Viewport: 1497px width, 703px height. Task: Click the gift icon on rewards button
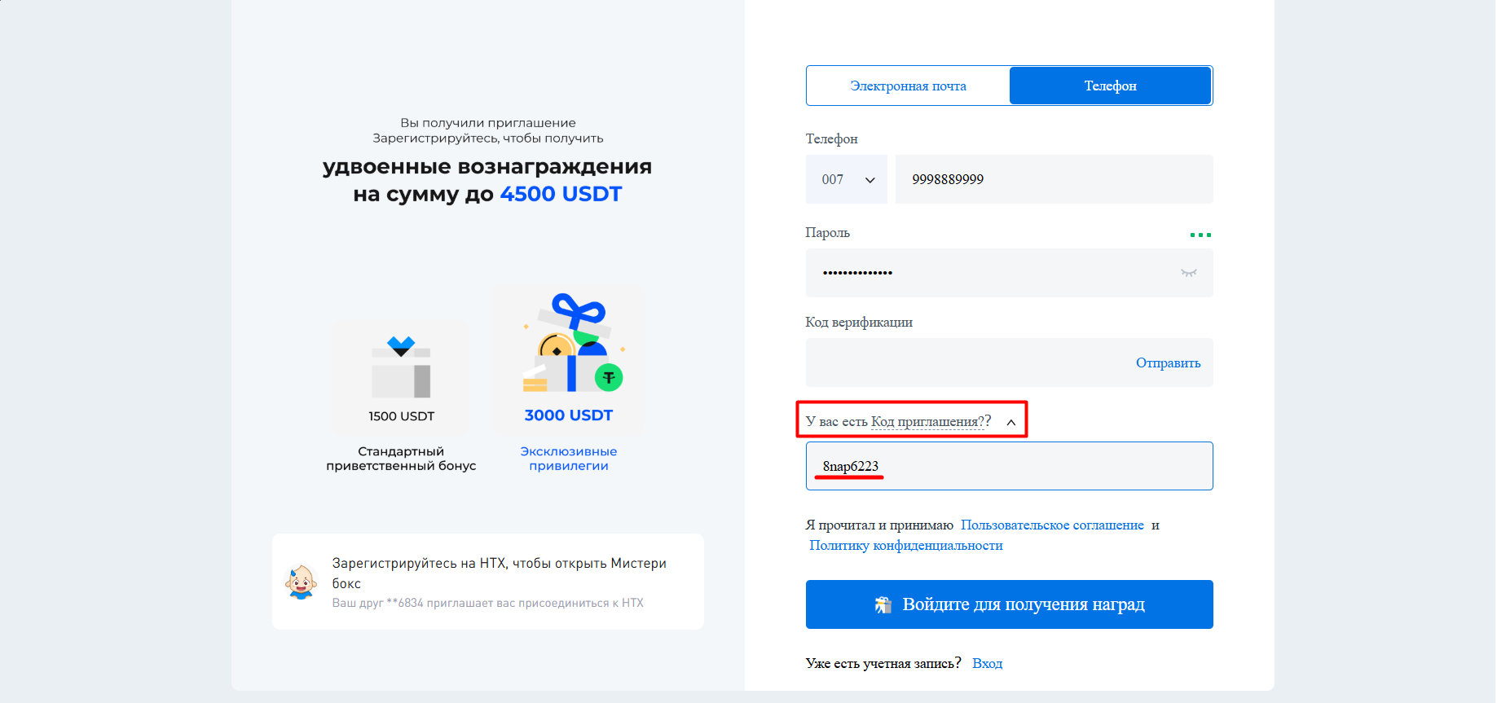[x=883, y=604]
